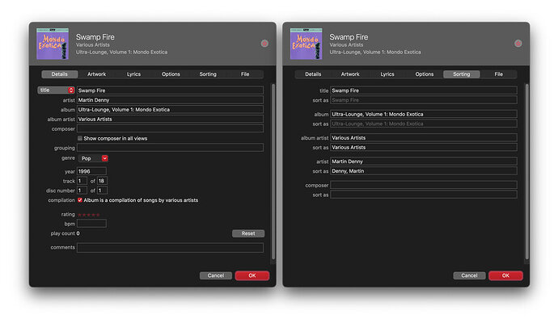Click Cancel in the left window

216,275
